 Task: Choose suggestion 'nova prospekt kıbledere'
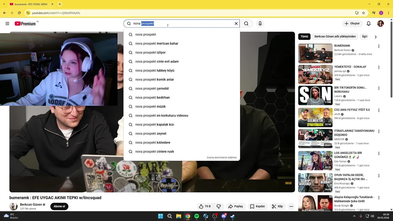click(182, 142)
